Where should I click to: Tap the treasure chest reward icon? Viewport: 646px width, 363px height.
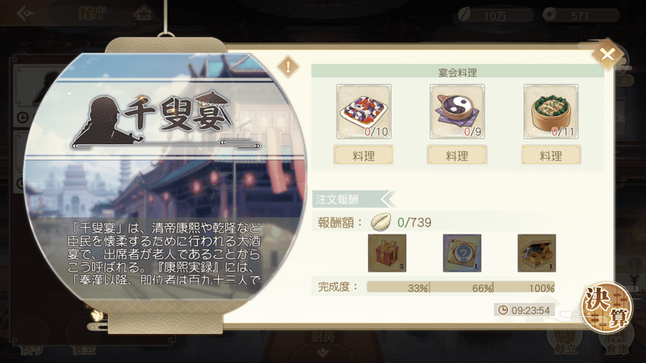coord(536,253)
